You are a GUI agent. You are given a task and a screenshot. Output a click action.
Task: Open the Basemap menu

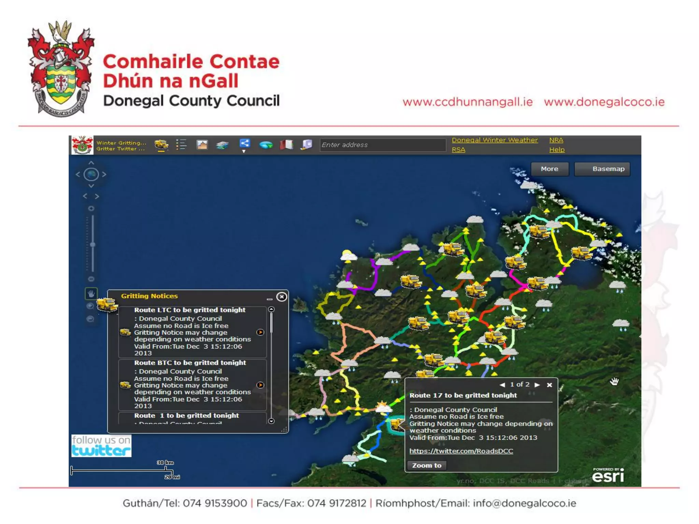[602, 169]
